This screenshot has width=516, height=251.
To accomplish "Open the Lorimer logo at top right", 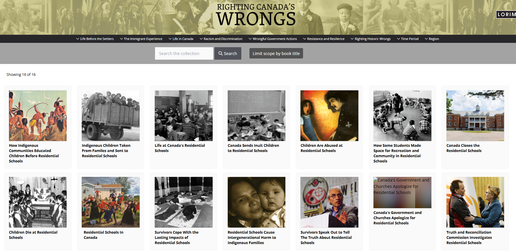I will click(x=506, y=14).
